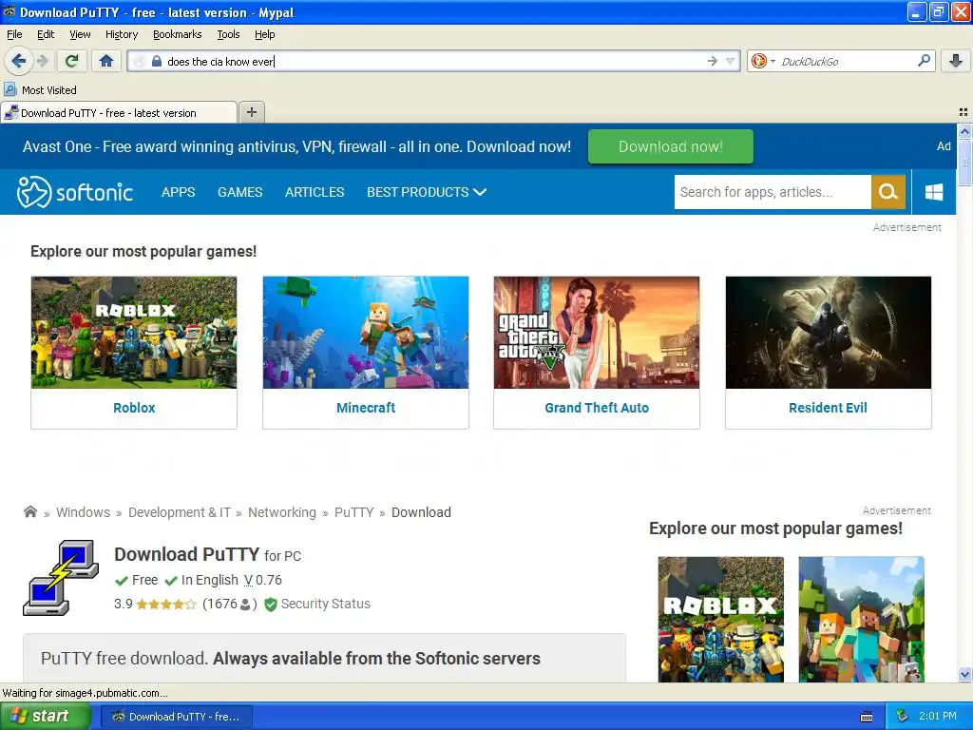The image size is (973, 730).
Task: Click the star rating next to 3.9
Action: 165,604
